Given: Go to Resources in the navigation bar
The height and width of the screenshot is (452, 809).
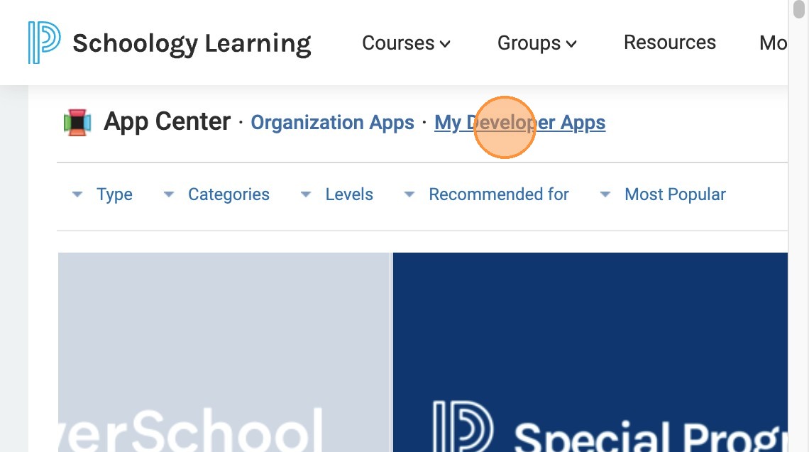Looking at the screenshot, I should coord(669,43).
